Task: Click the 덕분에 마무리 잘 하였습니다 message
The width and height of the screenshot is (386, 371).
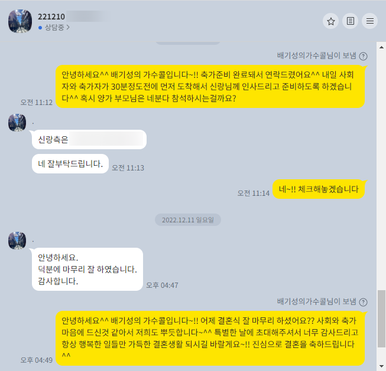Action: (x=87, y=270)
